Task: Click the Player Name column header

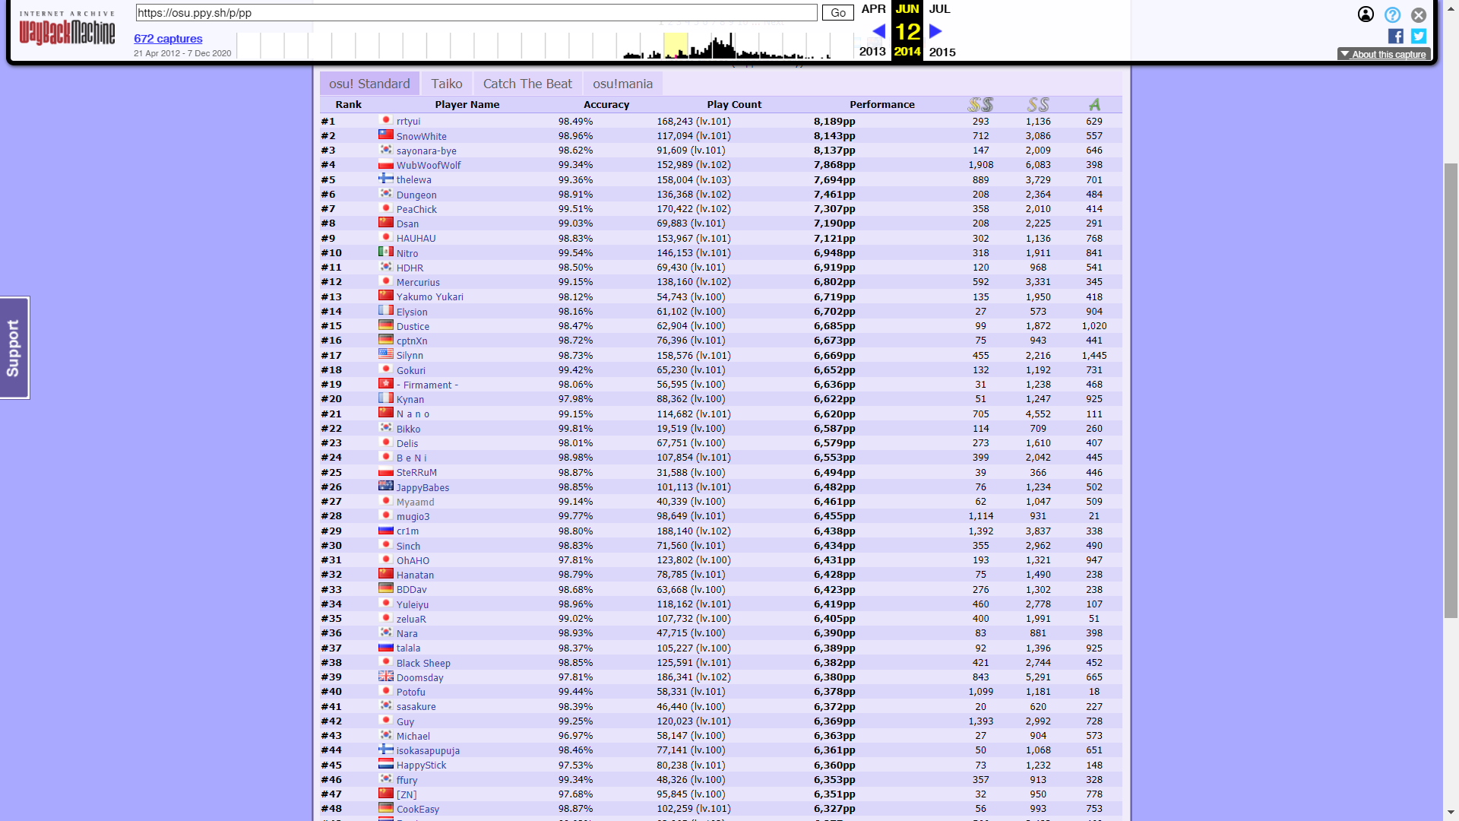Action: coord(467,105)
